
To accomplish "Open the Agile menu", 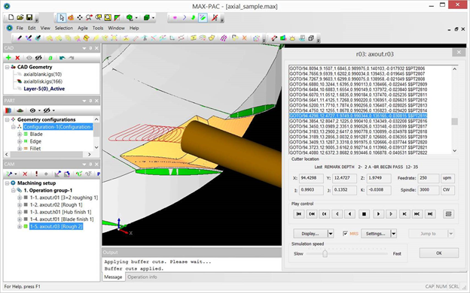I will tap(83, 28).
